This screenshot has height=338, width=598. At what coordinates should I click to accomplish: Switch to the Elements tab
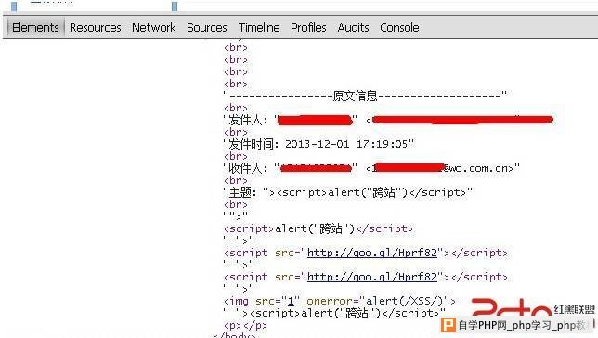pyautogui.click(x=35, y=28)
